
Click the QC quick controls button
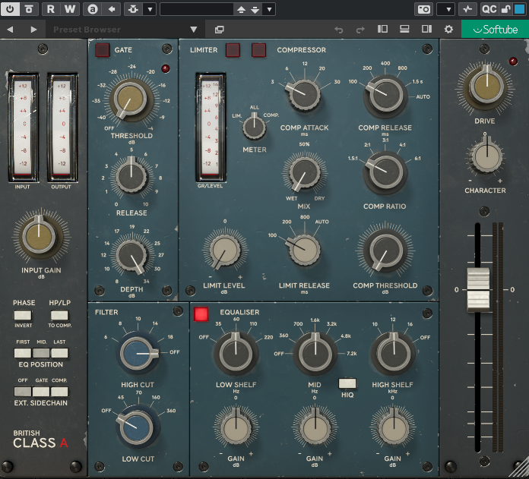[489, 9]
